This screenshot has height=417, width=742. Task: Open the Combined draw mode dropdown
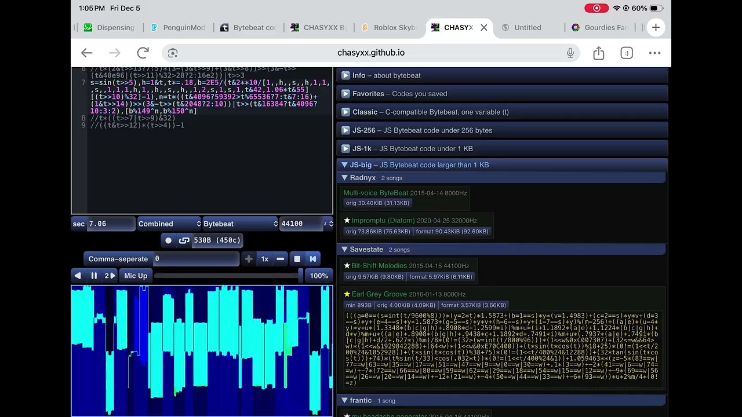(169, 224)
